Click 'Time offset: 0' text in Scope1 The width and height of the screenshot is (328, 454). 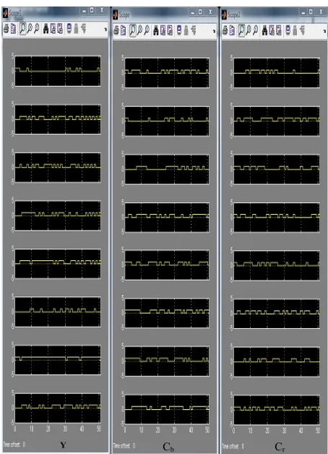[14, 444]
